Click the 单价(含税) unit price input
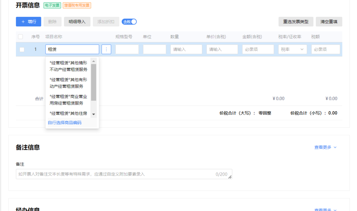This screenshot has width=357, height=211. (222, 49)
